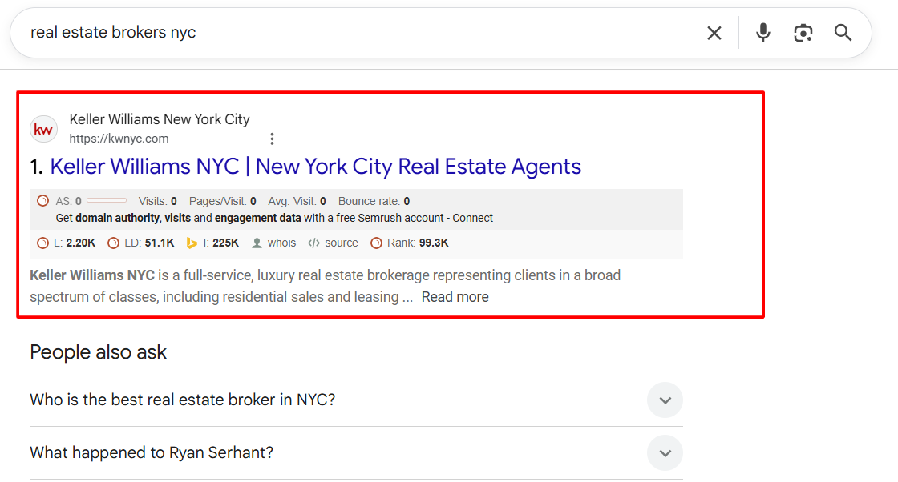
Task: Submit search with the magnifying glass icon
Action: tap(843, 33)
